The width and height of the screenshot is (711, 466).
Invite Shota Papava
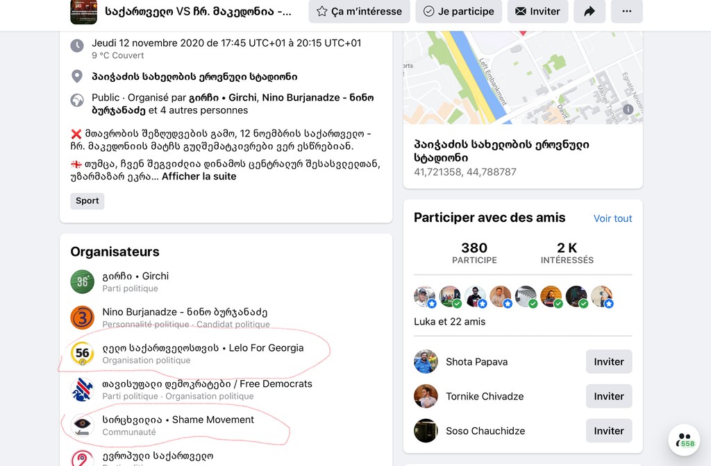[x=609, y=361]
